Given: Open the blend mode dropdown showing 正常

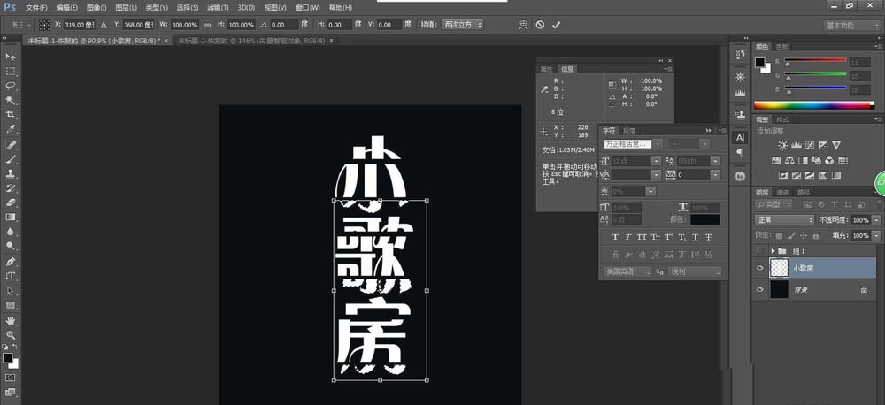Looking at the screenshot, I should coord(784,219).
